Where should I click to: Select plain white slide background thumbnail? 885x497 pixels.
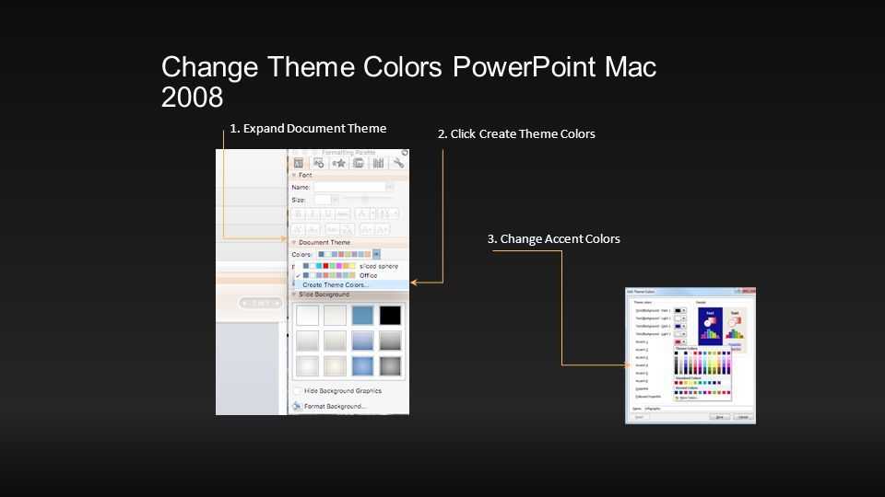point(308,316)
